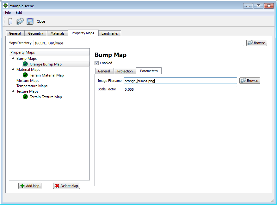Click the red X Delete Map icon
This screenshot has width=277, height=205.
pyautogui.click(x=59, y=186)
